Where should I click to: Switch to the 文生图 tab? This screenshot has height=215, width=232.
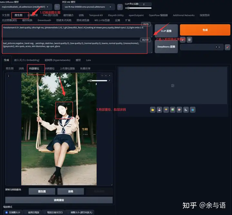click(5, 15)
